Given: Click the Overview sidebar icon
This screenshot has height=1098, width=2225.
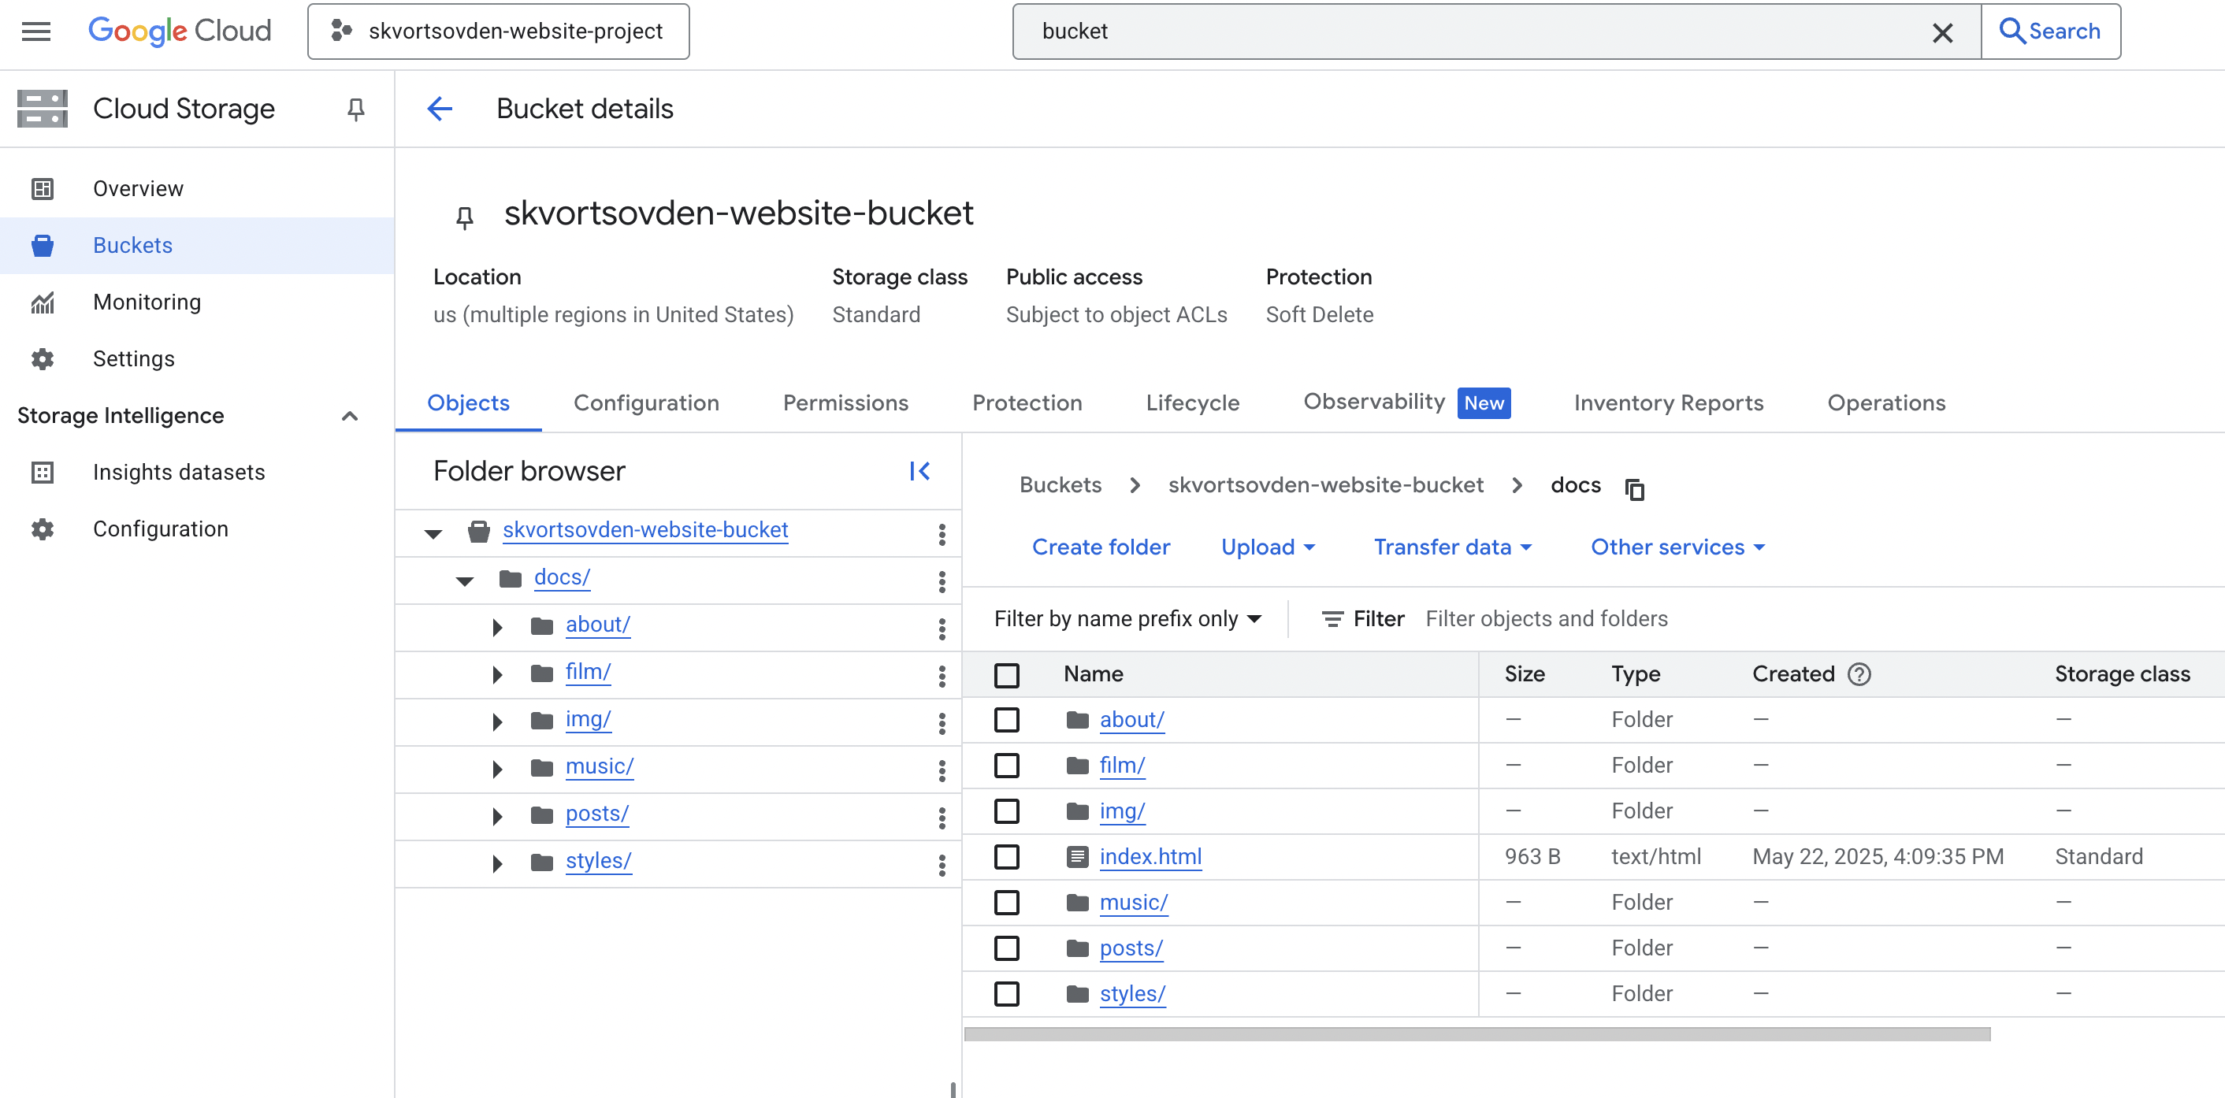Looking at the screenshot, I should pos(43,188).
